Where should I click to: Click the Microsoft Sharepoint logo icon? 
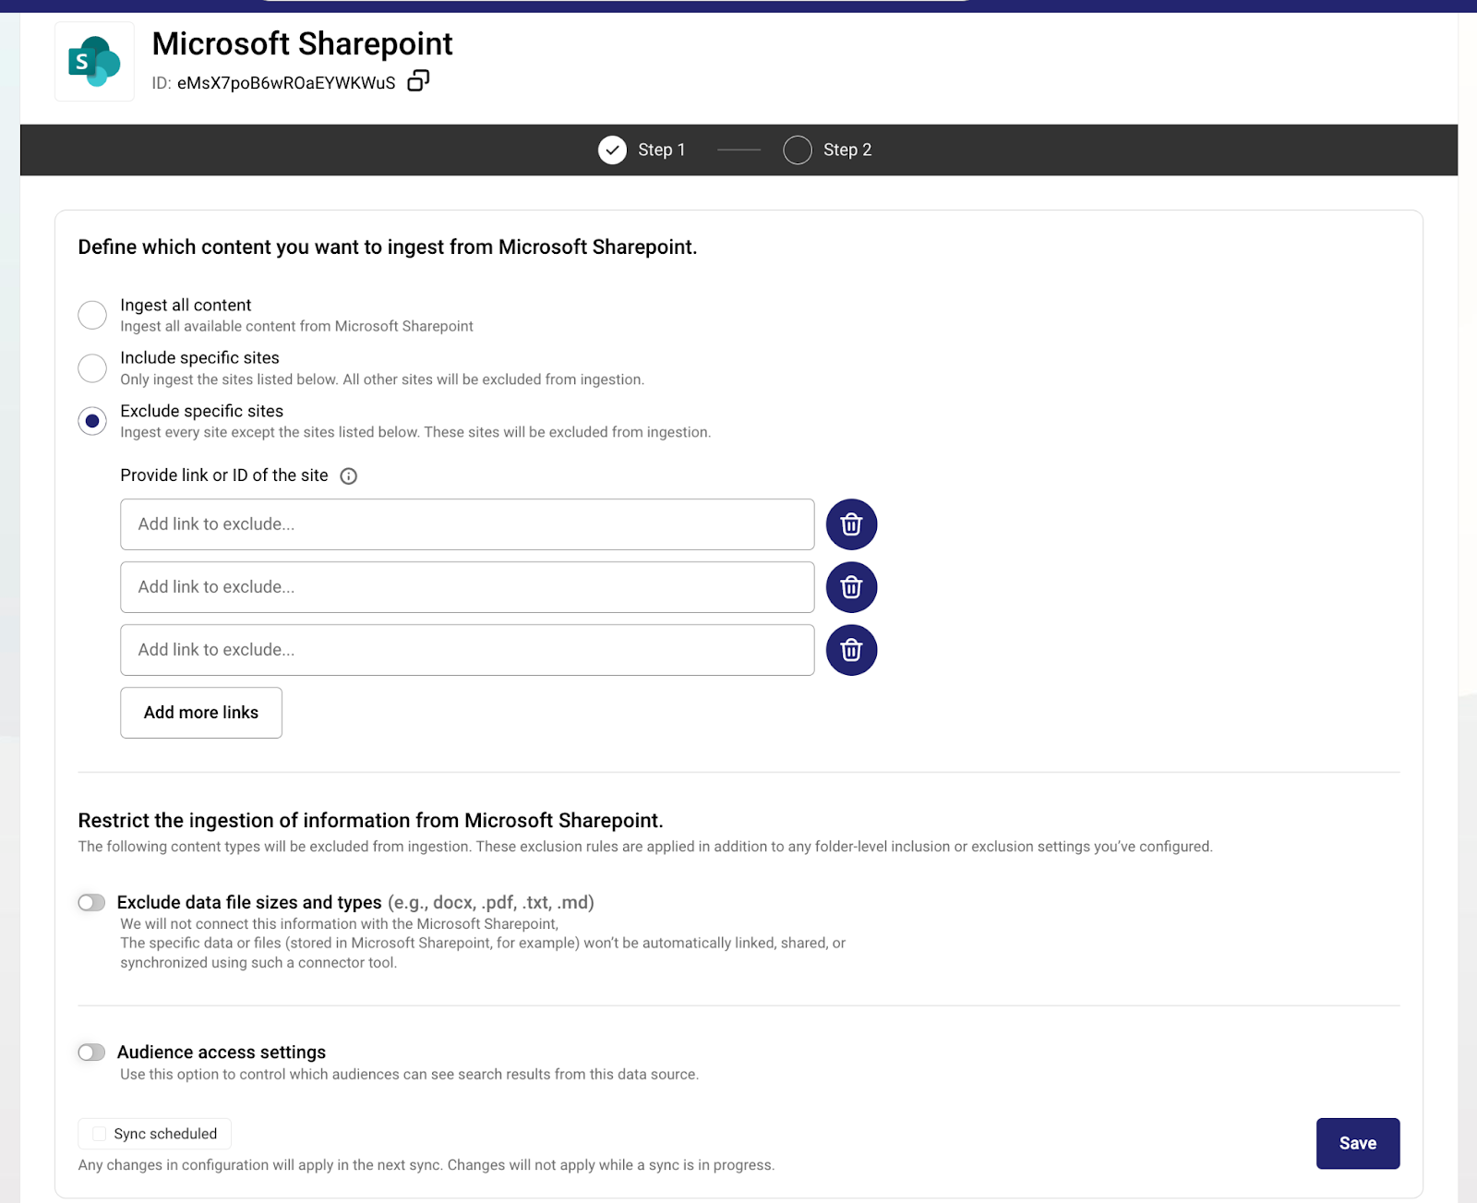(x=94, y=62)
